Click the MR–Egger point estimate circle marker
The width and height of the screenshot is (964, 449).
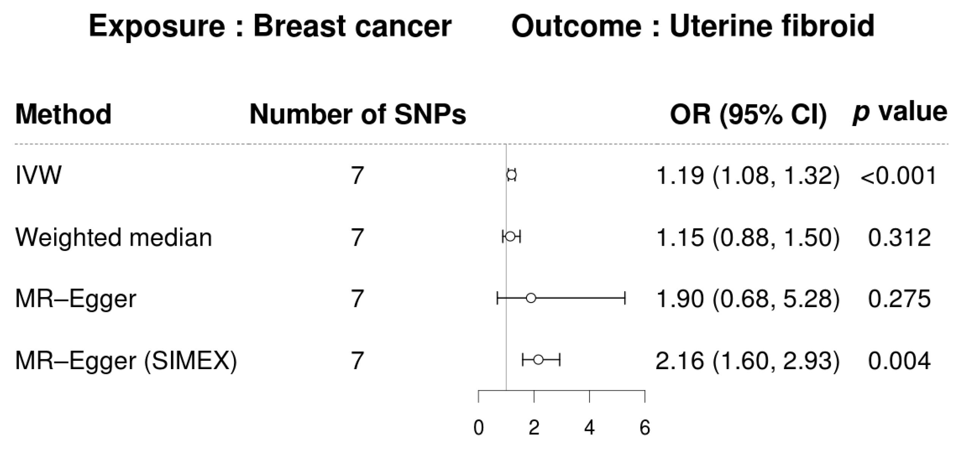pyautogui.click(x=531, y=298)
